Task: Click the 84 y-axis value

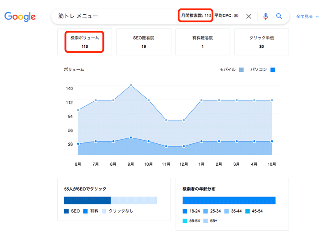Action: (x=71, y=116)
